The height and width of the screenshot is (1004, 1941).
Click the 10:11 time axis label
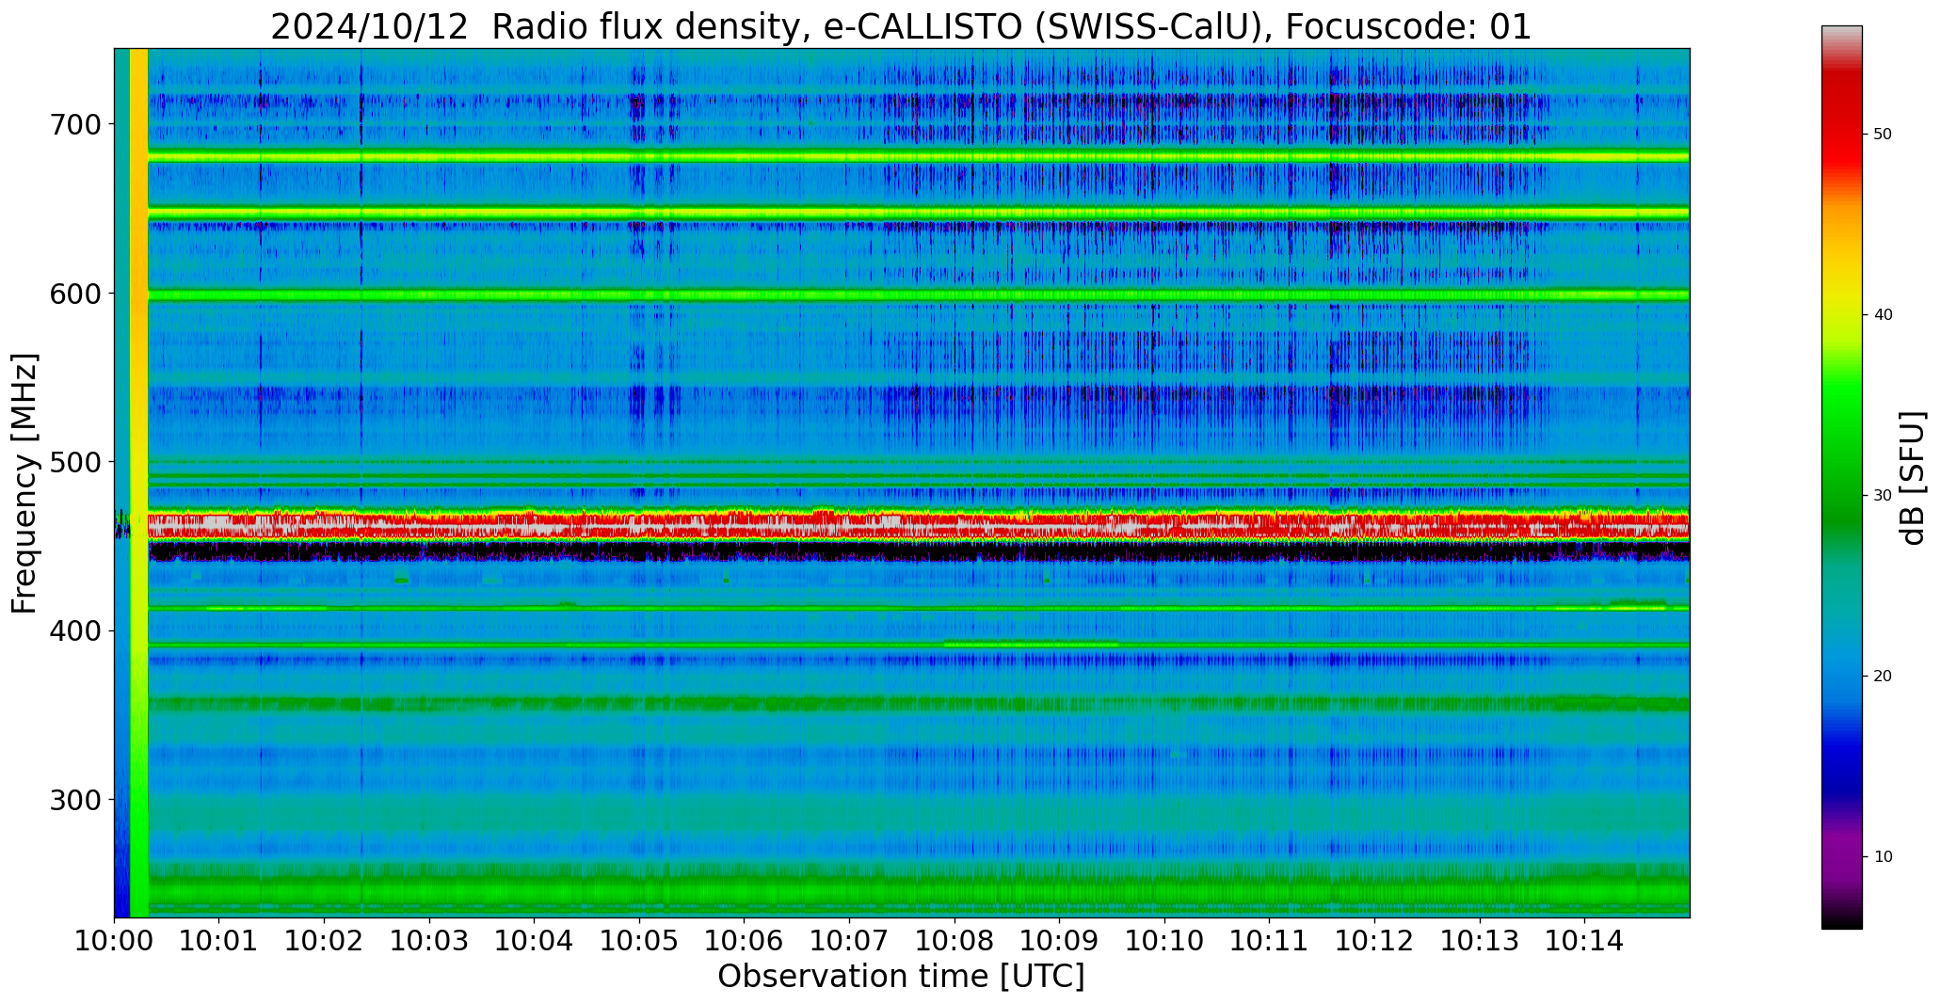click(x=1269, y=939)
